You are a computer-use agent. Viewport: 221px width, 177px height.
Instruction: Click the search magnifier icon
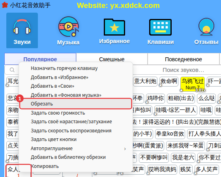(x=12, y=70)
